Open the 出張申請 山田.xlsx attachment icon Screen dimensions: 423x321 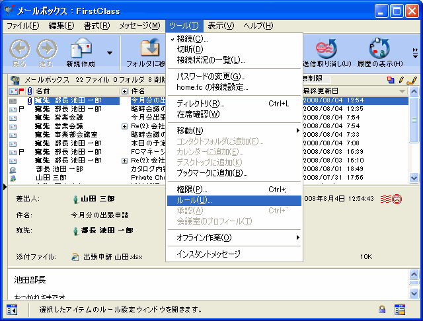coord(75,256)
